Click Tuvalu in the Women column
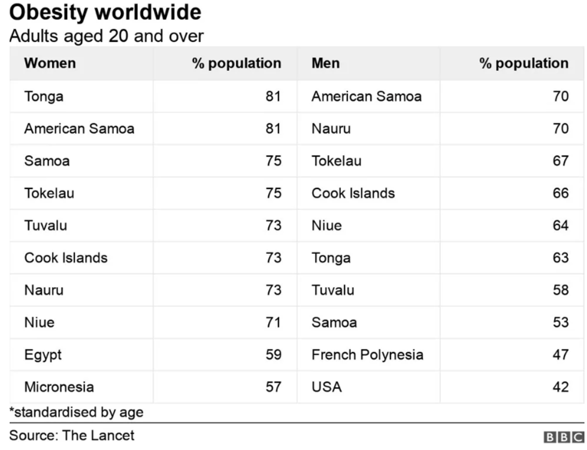 tap(46, 226)
